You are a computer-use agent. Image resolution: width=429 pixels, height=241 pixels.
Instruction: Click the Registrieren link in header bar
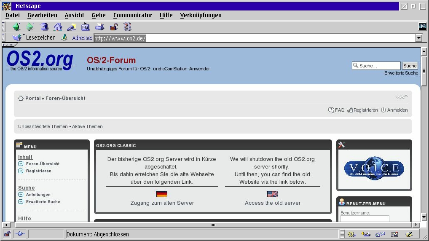(x=365, y=110)
